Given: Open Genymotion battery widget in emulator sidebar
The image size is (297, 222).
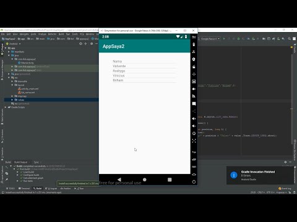Looking at the screenshot, I should (x=194, y=44).
